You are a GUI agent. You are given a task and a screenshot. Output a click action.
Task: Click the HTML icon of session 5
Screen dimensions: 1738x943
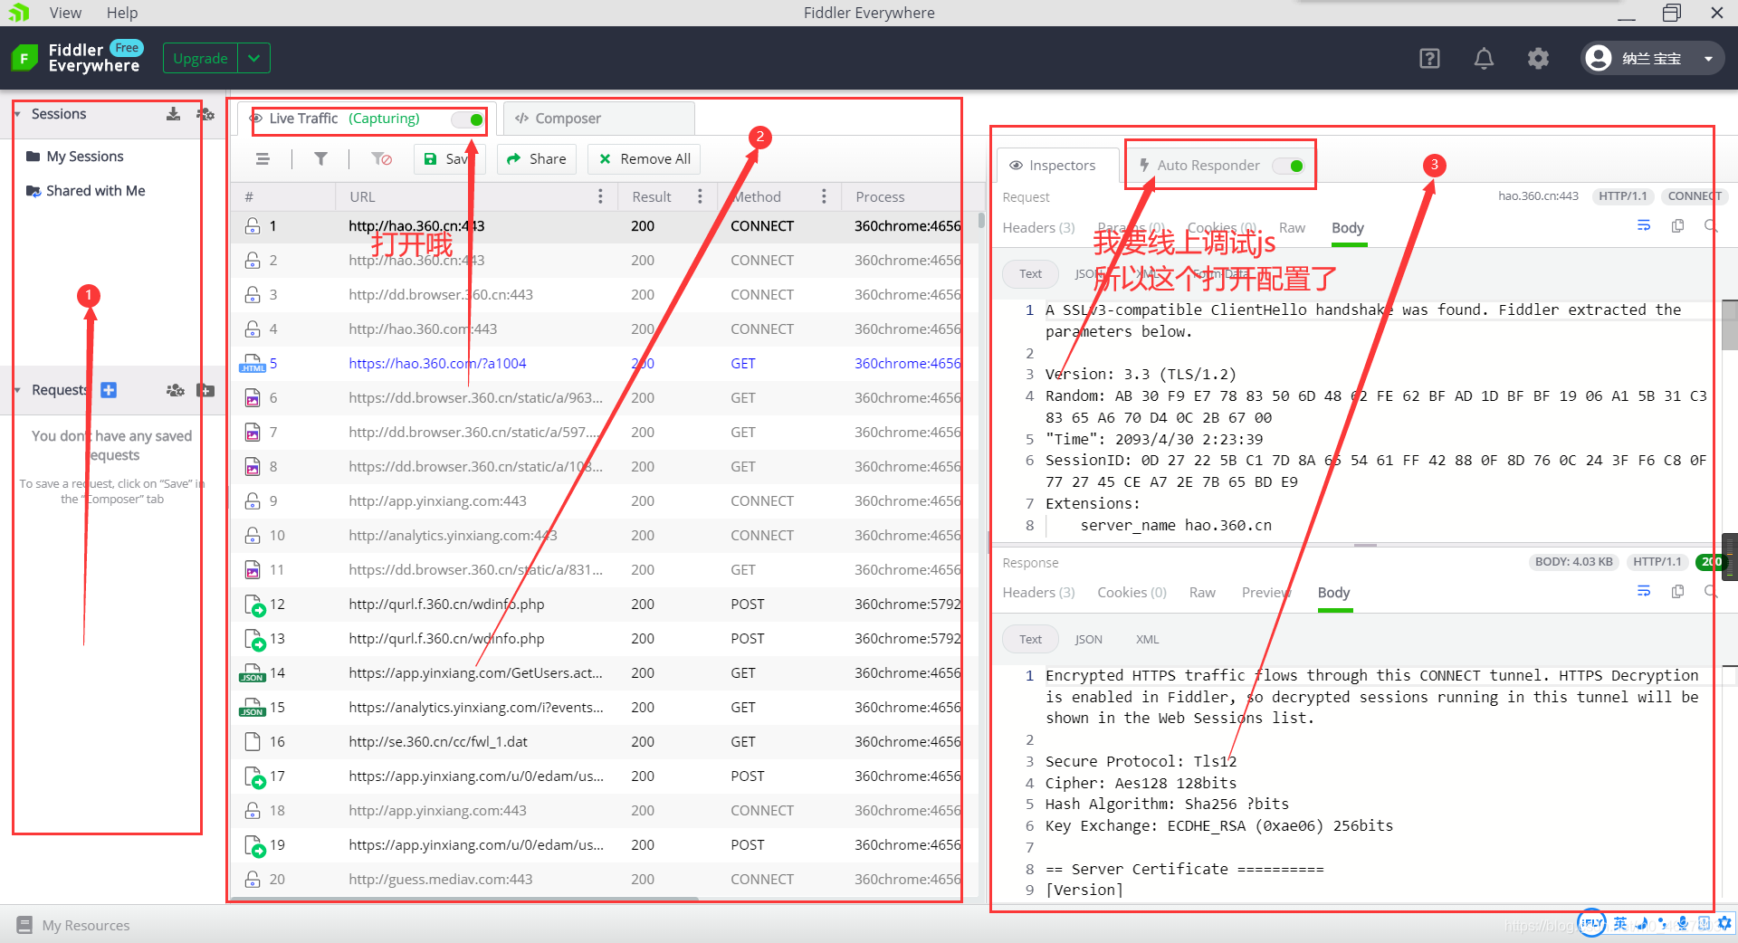(253, 364)
